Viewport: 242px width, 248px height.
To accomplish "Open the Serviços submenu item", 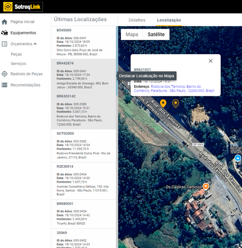I will pos(18,64).
